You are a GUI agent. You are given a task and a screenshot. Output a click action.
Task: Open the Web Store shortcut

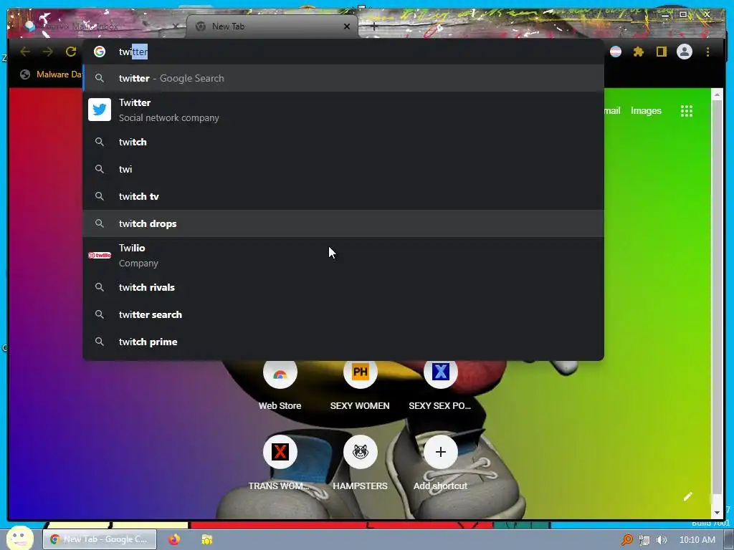[x=280, y=384]
